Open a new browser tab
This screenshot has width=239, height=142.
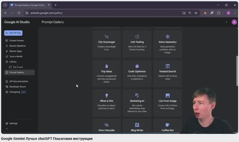(x=56, y=5)
